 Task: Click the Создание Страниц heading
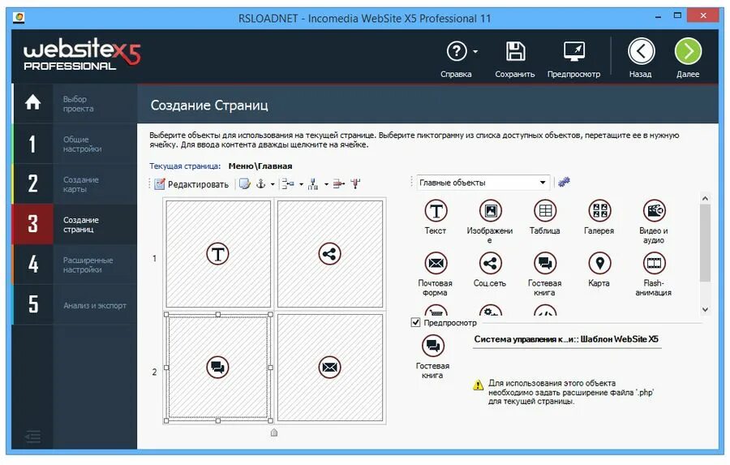coord(209,105)
